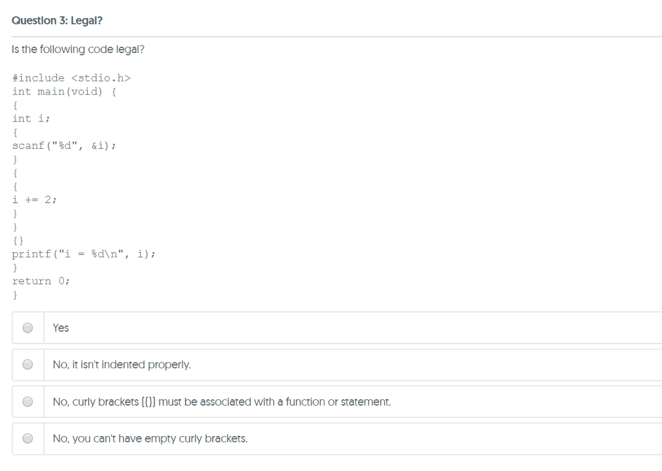Click the scanf statement in the code
This screenshot has height=471, width=662.
point(64,146)
